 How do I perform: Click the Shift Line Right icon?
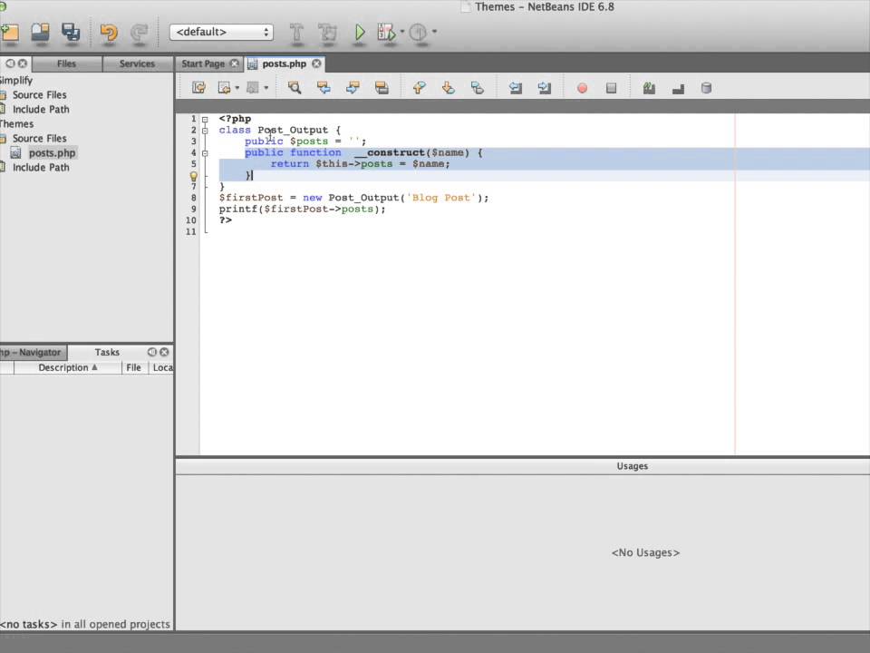[x=545, y=88]
